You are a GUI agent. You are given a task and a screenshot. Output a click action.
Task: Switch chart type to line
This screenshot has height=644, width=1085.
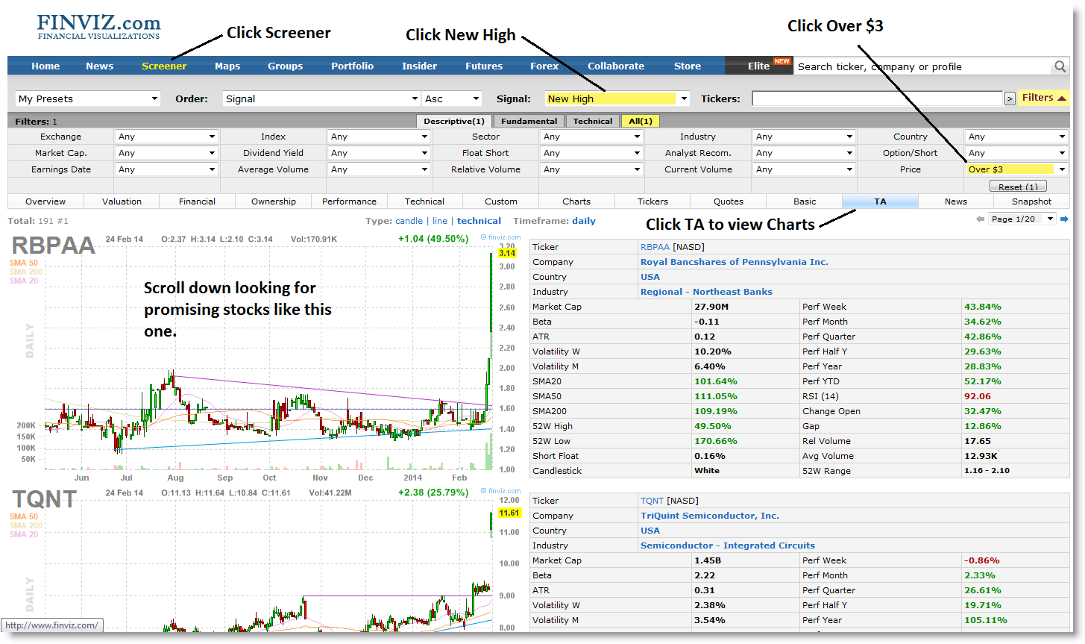[x=440, y=221]
